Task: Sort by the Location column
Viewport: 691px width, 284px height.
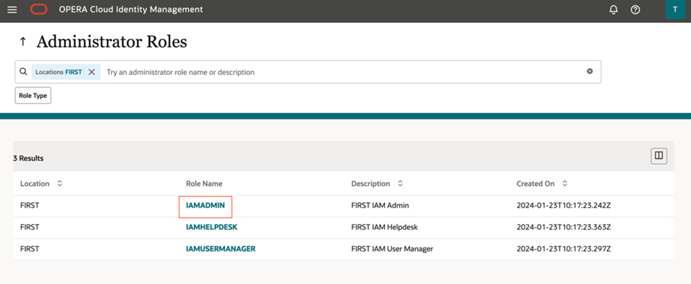Action: pyautogui.click(x=60, y=183)
